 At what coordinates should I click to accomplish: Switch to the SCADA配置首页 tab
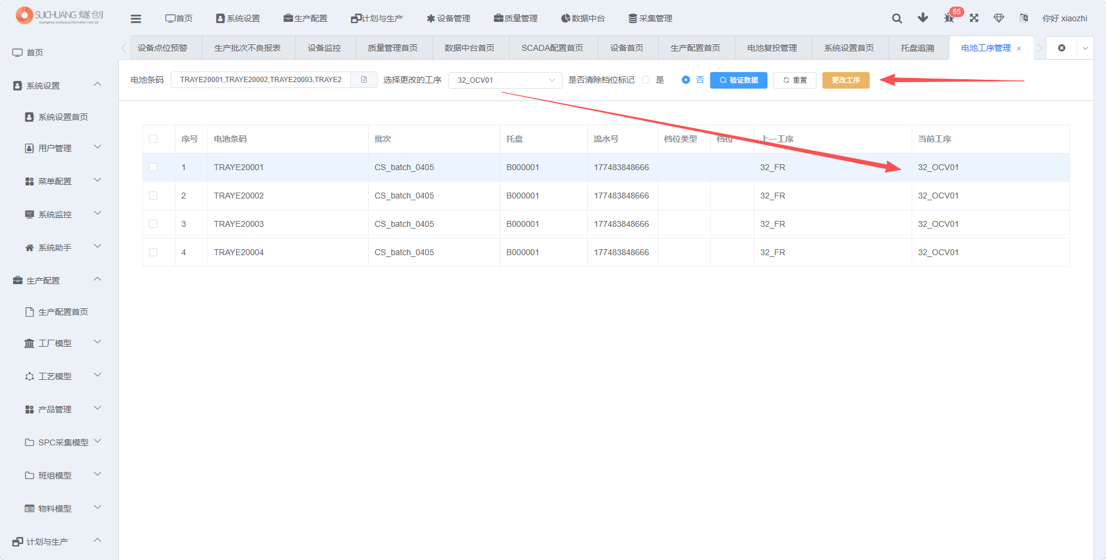pos(552,48)
